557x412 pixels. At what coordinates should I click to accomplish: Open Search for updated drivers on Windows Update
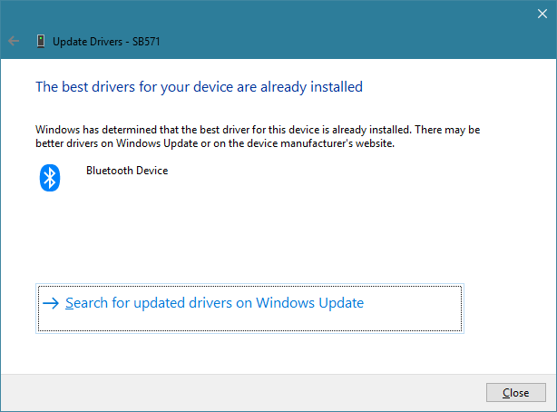pos(249,309)
